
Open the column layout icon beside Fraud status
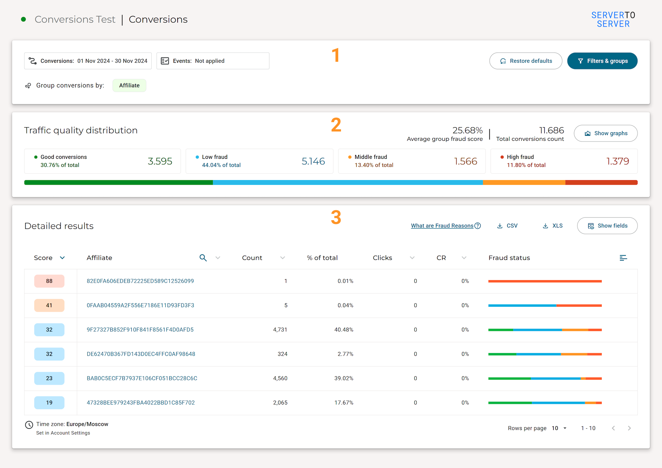click(623, 258)
